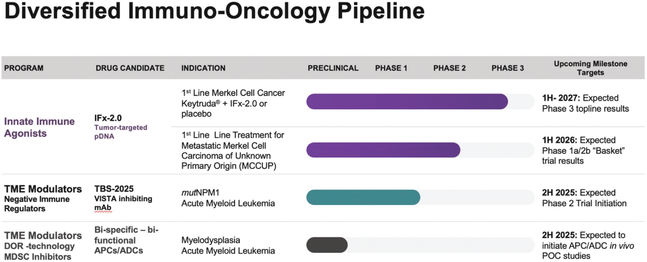Click the TBS-2025 drug candidate name
Screen dimensions: 647x262
coord(114,189)
